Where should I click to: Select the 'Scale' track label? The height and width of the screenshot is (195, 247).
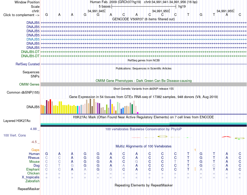(35, 6)
